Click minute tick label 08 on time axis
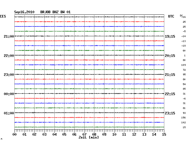The width and height of the screenshot is (187, 142). pyautogui.click(x=94, y=135)
